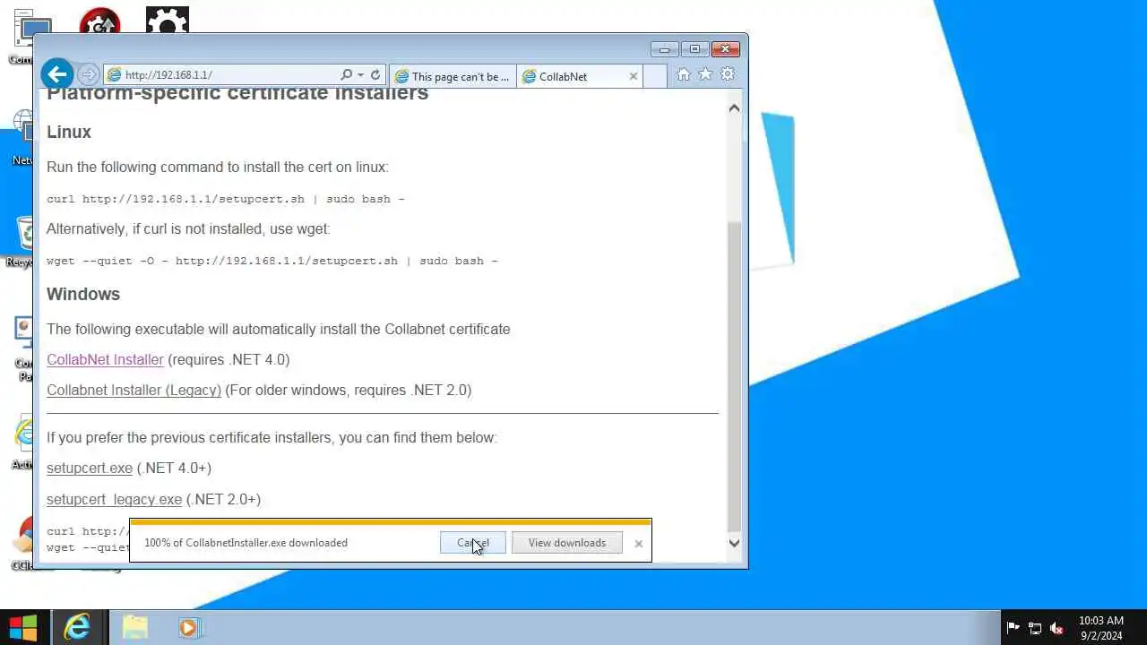Screen dimensions: 1147x645
Task: Click the Refresh icon in address bar
Action: click(x=375, y=75)
